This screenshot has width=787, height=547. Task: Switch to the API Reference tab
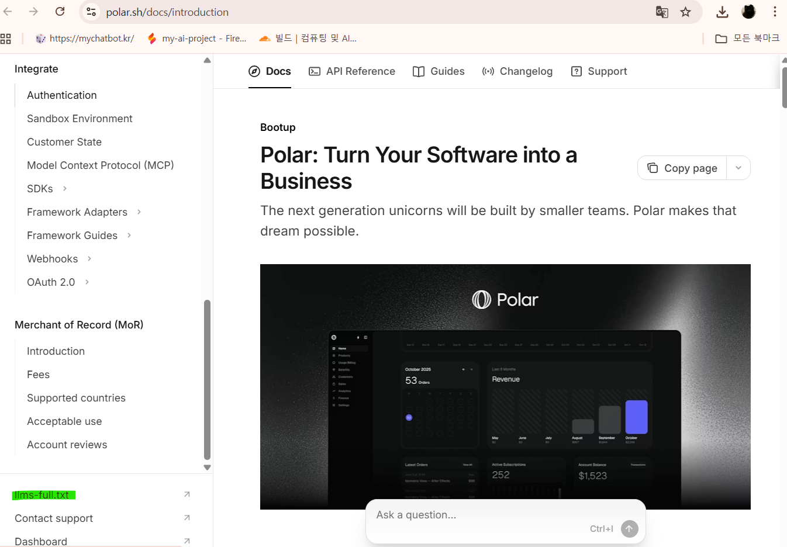tap(352, 71)
